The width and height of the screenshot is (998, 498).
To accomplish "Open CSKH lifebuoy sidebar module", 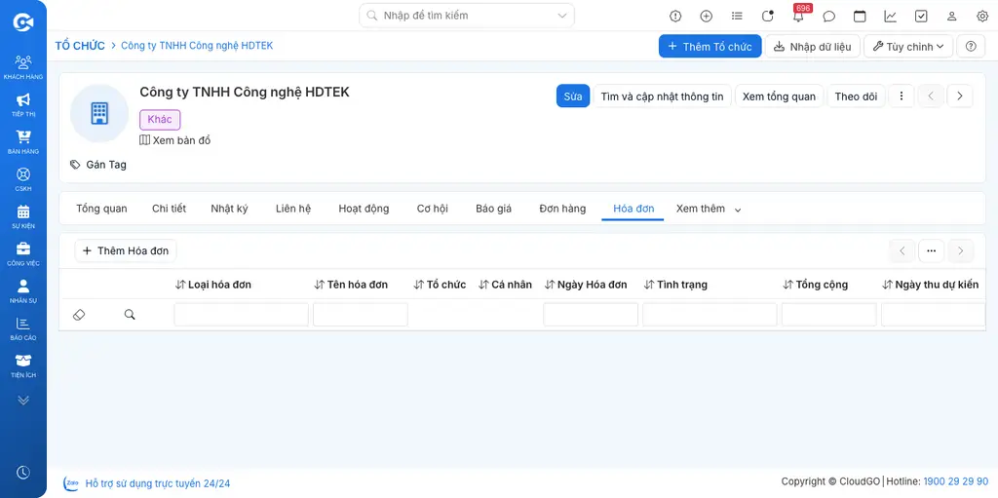I will pyautogui.click(x=23, y=179).
